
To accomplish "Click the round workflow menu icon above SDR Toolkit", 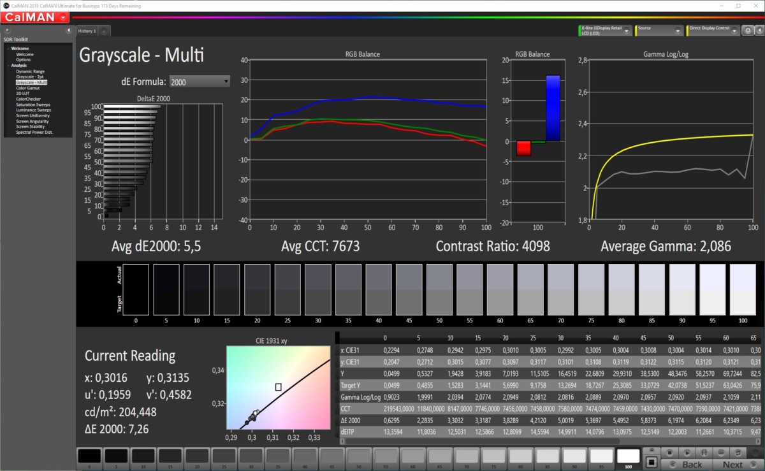I will coord(6,30).
